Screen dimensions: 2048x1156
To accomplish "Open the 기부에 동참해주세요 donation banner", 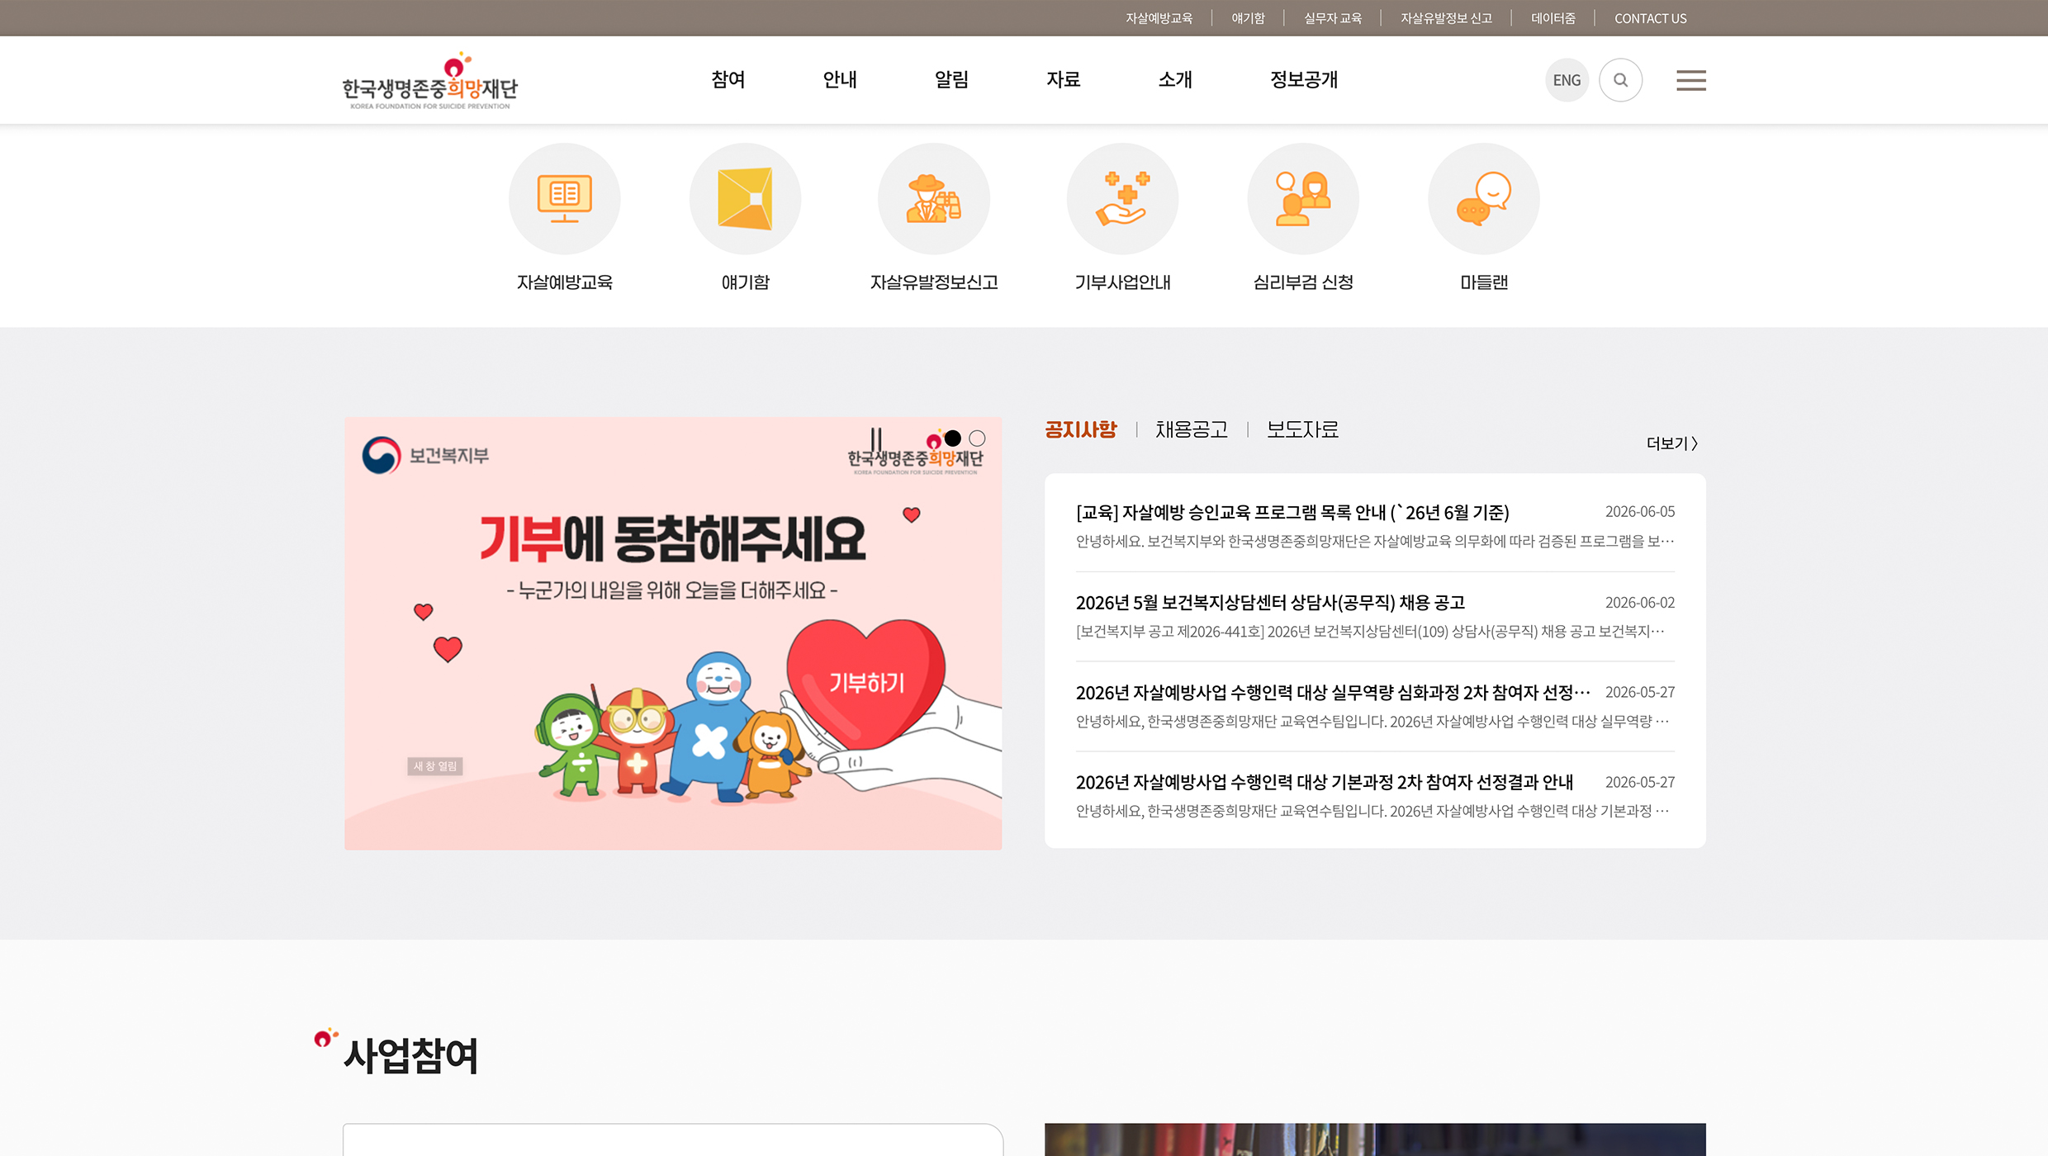I will click(x=673, y=633).
